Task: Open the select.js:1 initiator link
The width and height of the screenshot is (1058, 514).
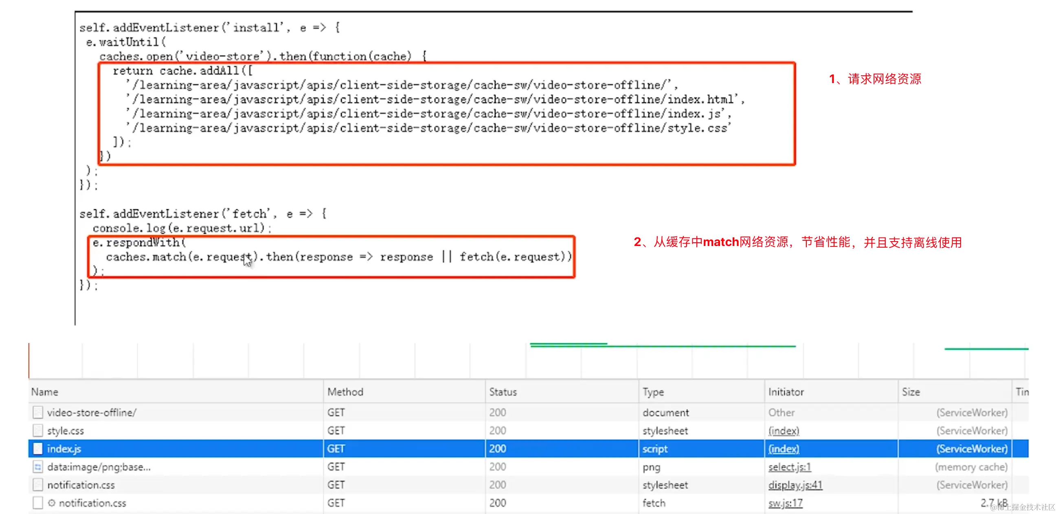Action: tap(789, 466)
